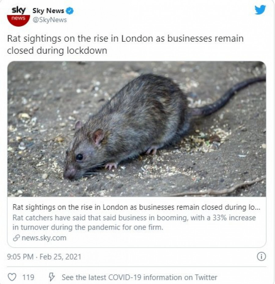Click the blue verified badge
The height and width of the screenshot is (284, 275).
pos(70,11)
